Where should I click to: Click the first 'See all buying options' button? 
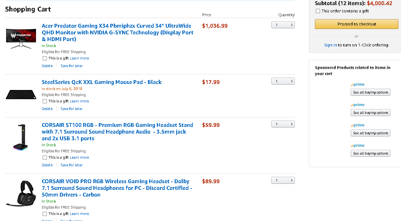[x=370, y=92]
